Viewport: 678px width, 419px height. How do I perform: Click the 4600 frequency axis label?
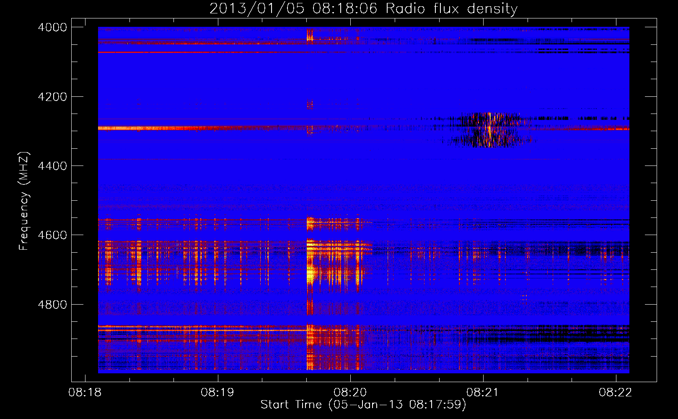coord(52,235)
